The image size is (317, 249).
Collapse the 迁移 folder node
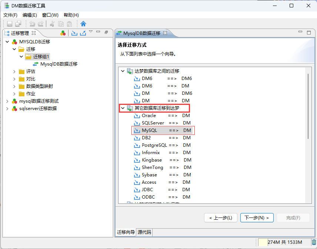pyautogui.click(x=14, y=49)
